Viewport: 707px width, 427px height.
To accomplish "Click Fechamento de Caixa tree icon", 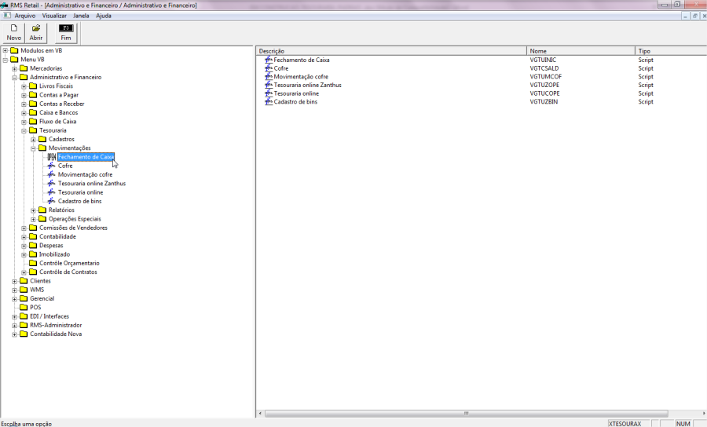I will [x=51, y=157].
